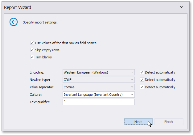Open the Newline type dropdown
The image size is (193, 135).
[x=132, y=80]
